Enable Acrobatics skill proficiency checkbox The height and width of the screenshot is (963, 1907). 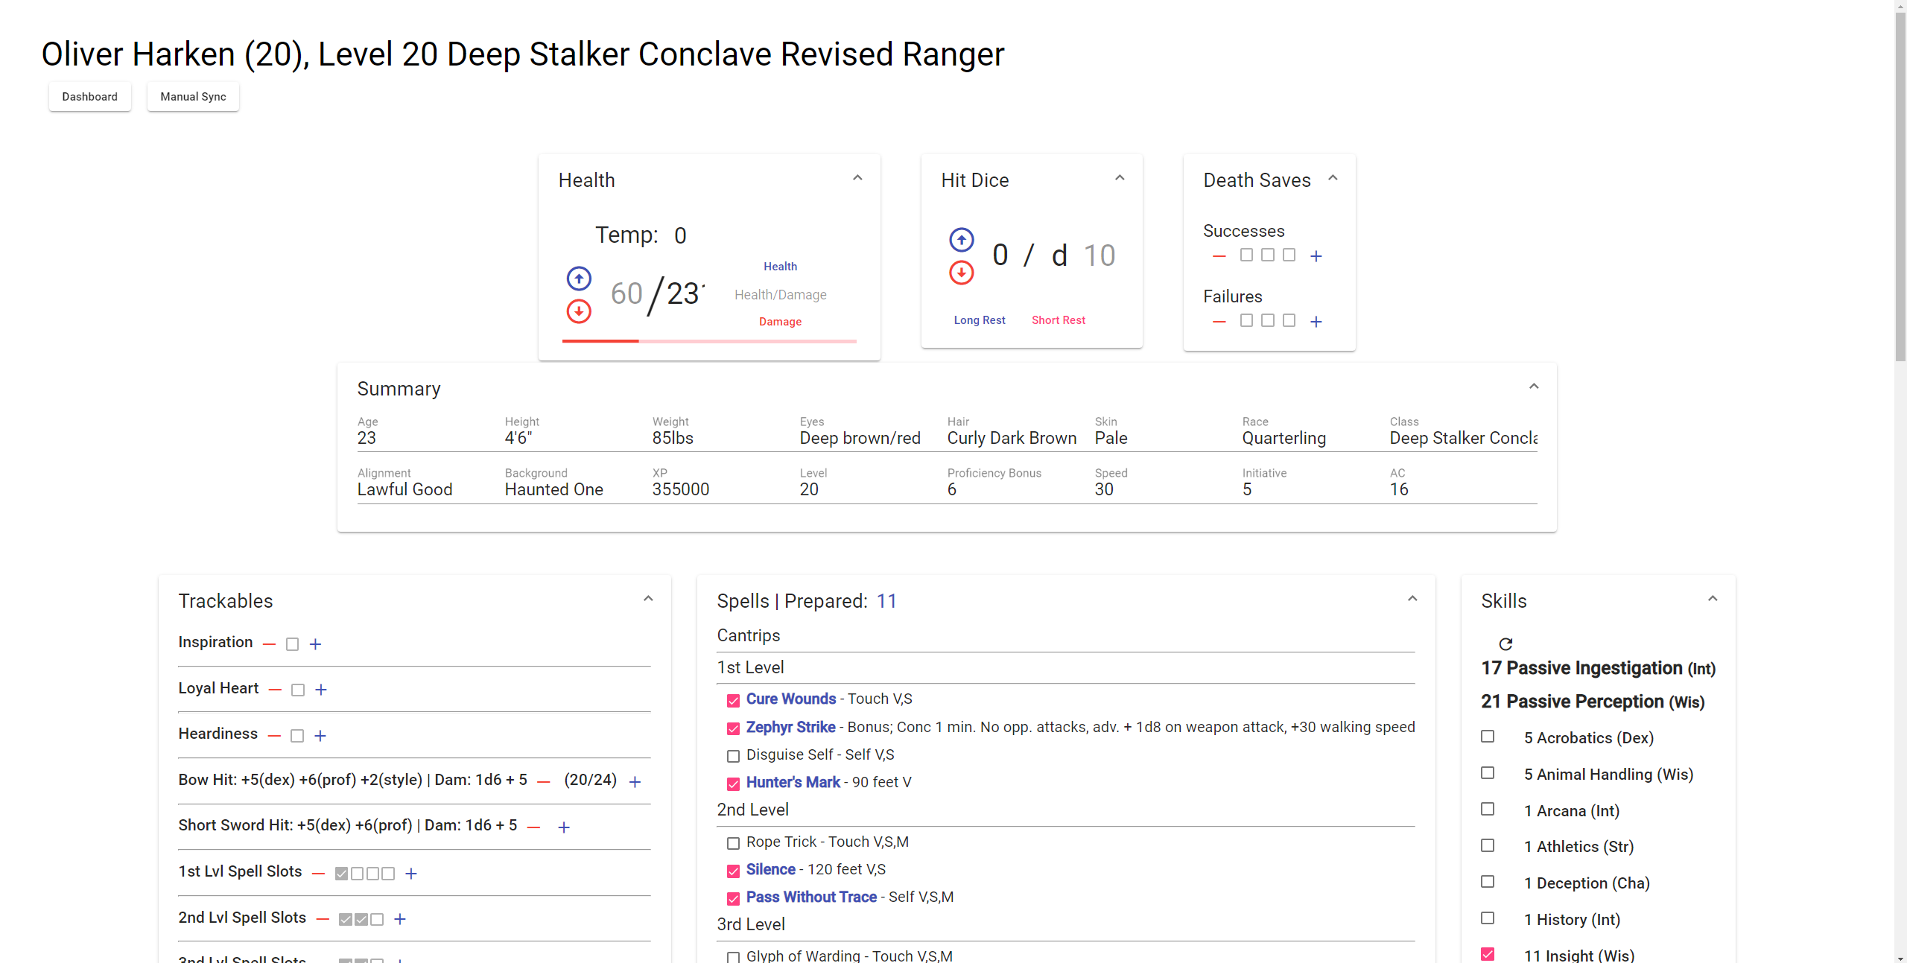tap(1488, 737)
